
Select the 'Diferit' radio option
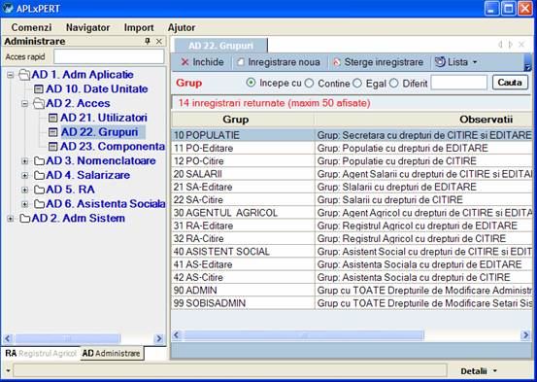pos(394,83)
